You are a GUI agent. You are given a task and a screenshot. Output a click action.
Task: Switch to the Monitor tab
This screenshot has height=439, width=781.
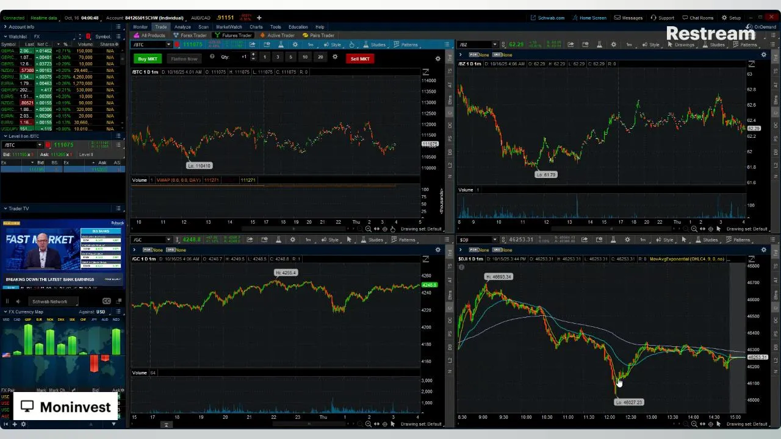point(140,27)
